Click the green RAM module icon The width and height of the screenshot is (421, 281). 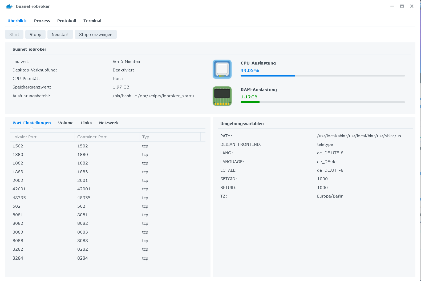pyautogui.click(x=222, y=96)
